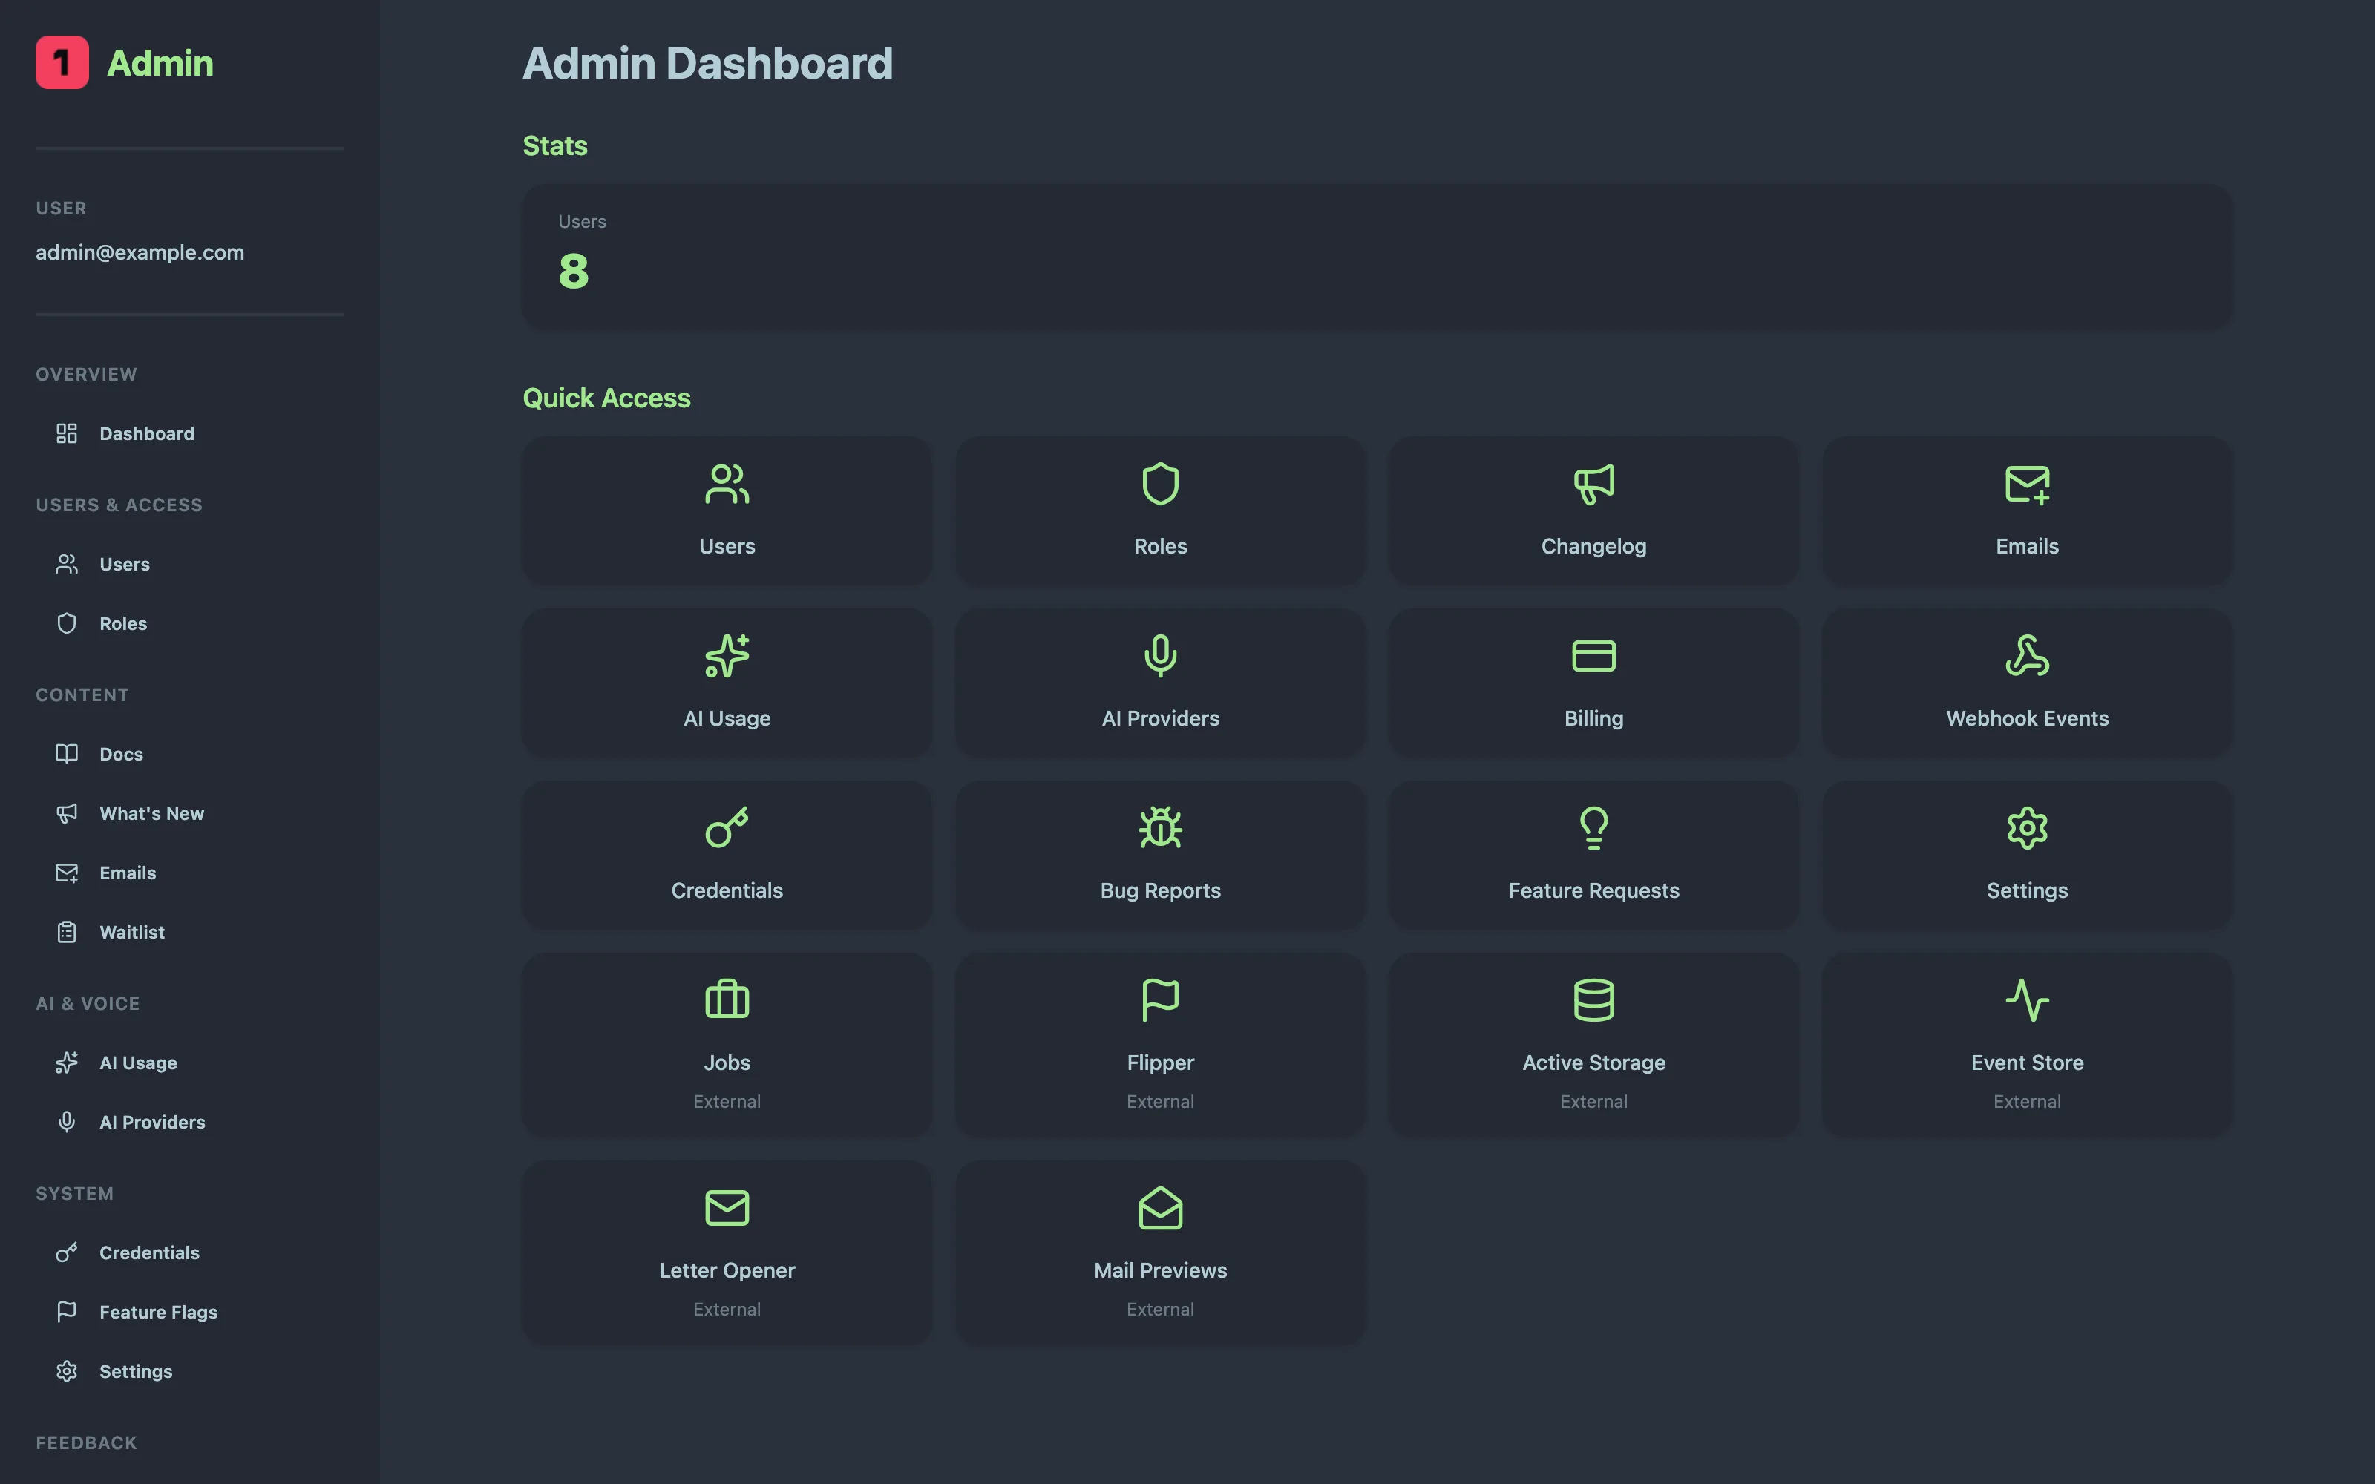
Task: Click the Stats section heading
Action: click(555, 145)
